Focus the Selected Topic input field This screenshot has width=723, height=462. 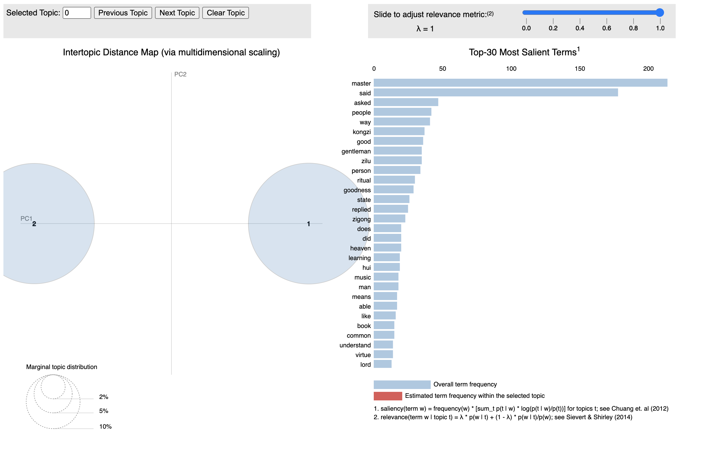pyautogui.click(x=77, y=13)
